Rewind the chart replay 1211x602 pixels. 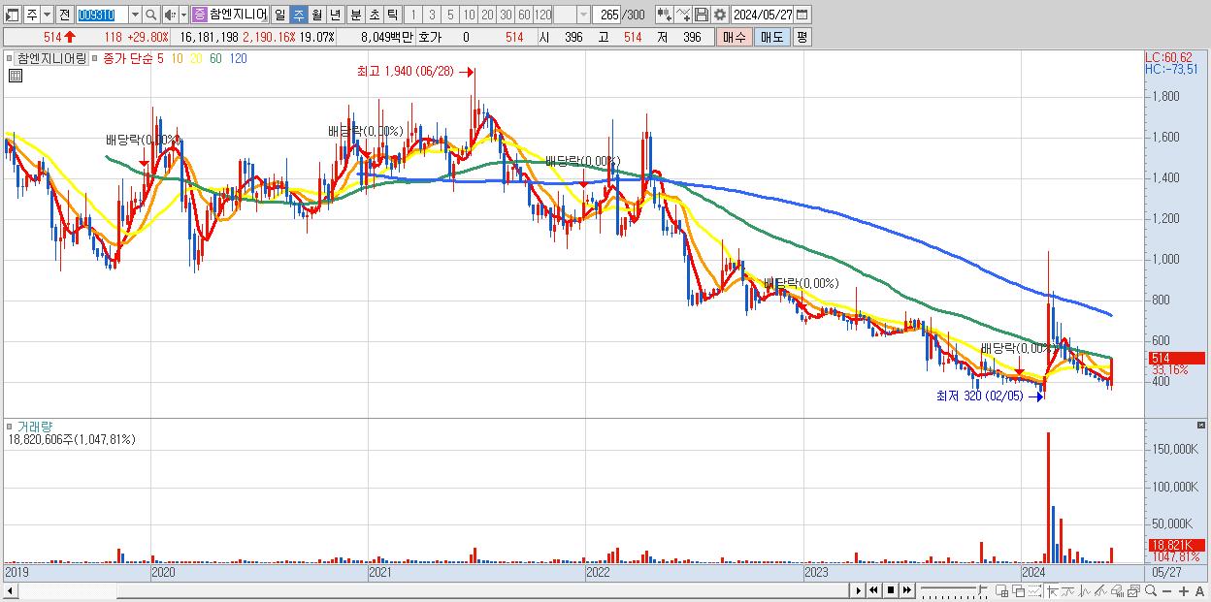(873, 590)
